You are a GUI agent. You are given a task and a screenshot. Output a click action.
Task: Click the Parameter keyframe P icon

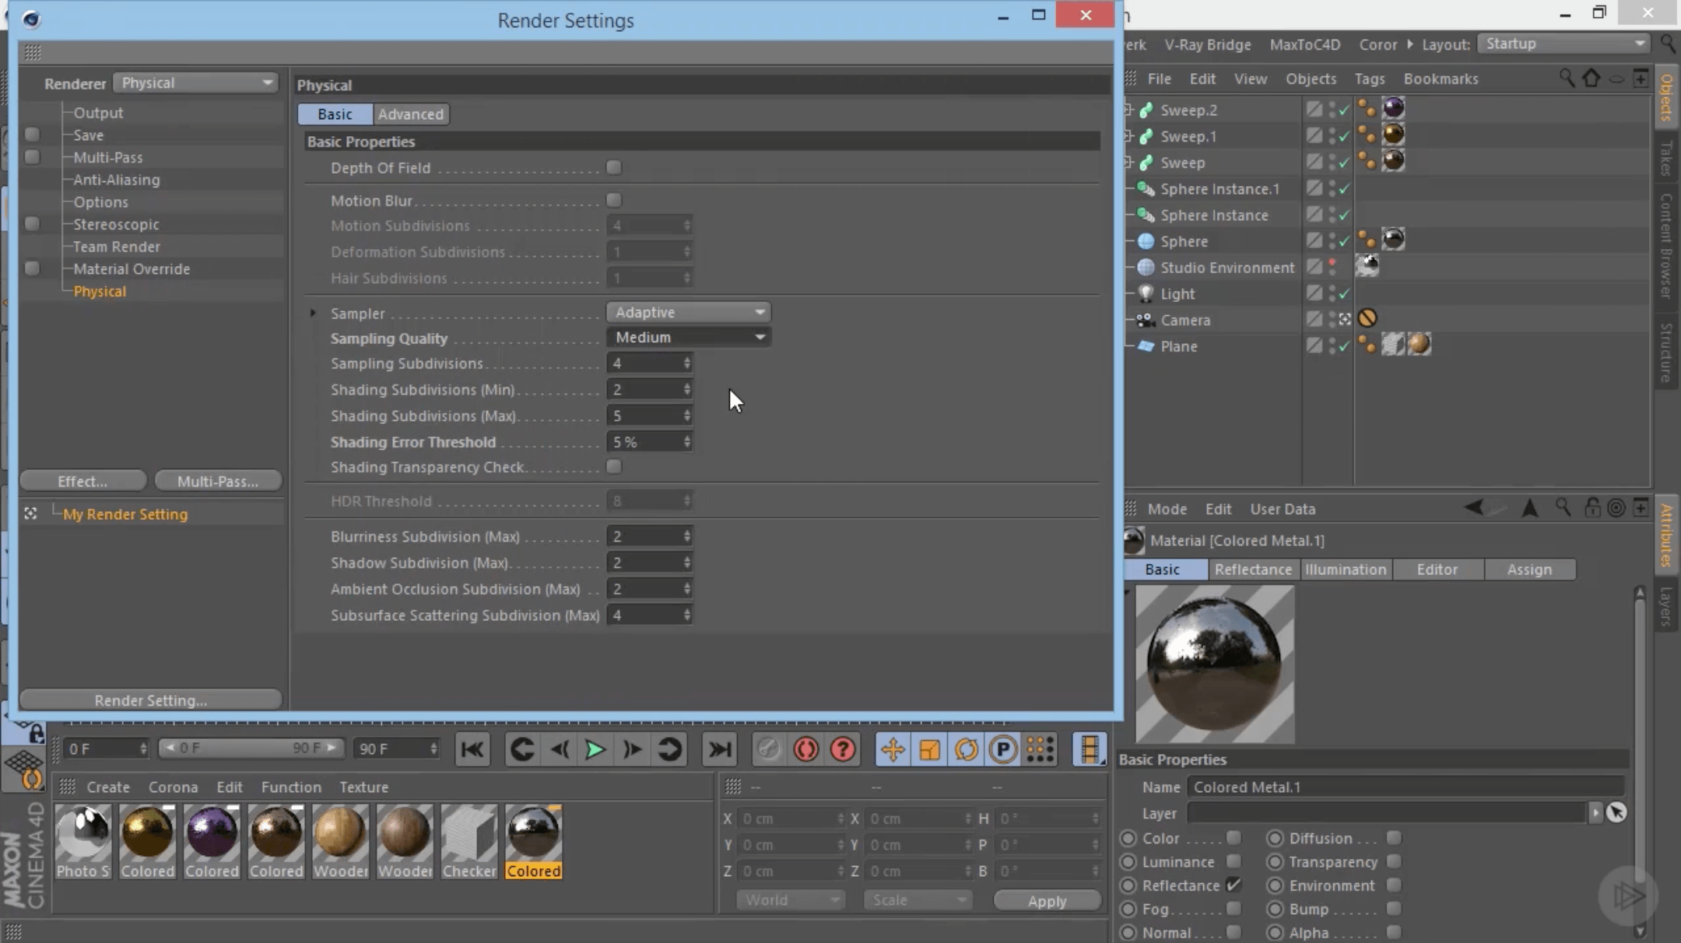[x=1002, y=749]
